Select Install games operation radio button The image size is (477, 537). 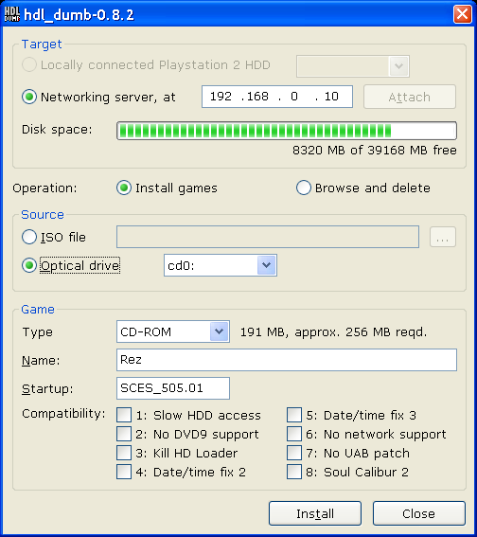(x=124, y=188)
